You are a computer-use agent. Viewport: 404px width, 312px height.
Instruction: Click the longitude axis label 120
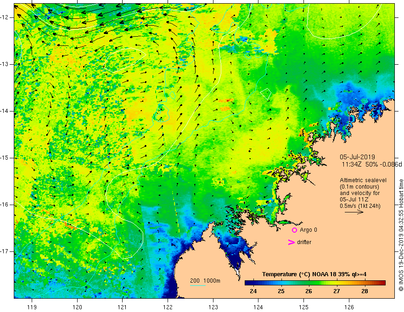tap(77, 307)
